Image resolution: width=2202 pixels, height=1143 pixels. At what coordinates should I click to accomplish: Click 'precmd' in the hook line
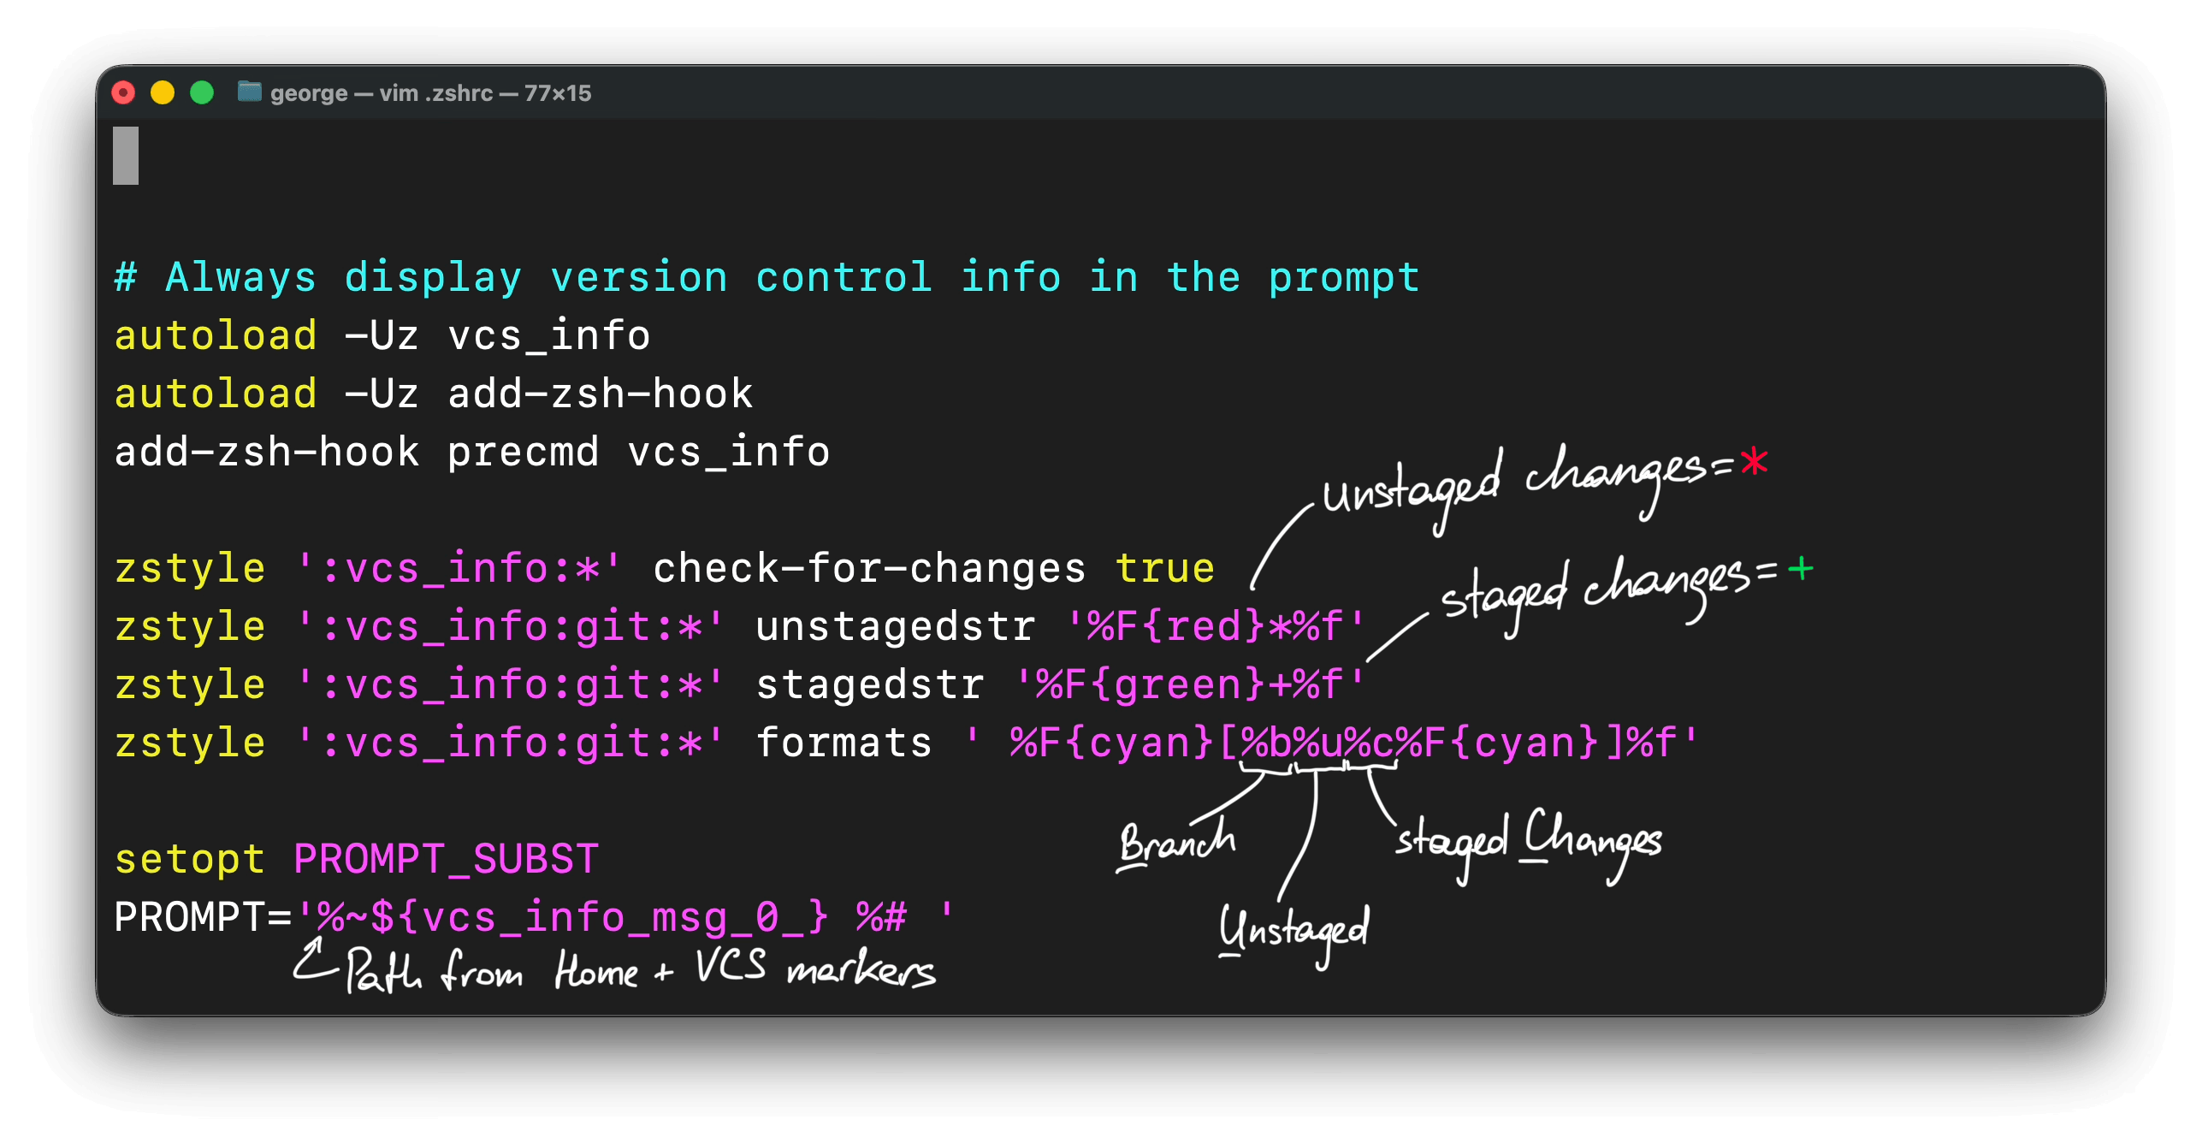[x=523, y=452]
